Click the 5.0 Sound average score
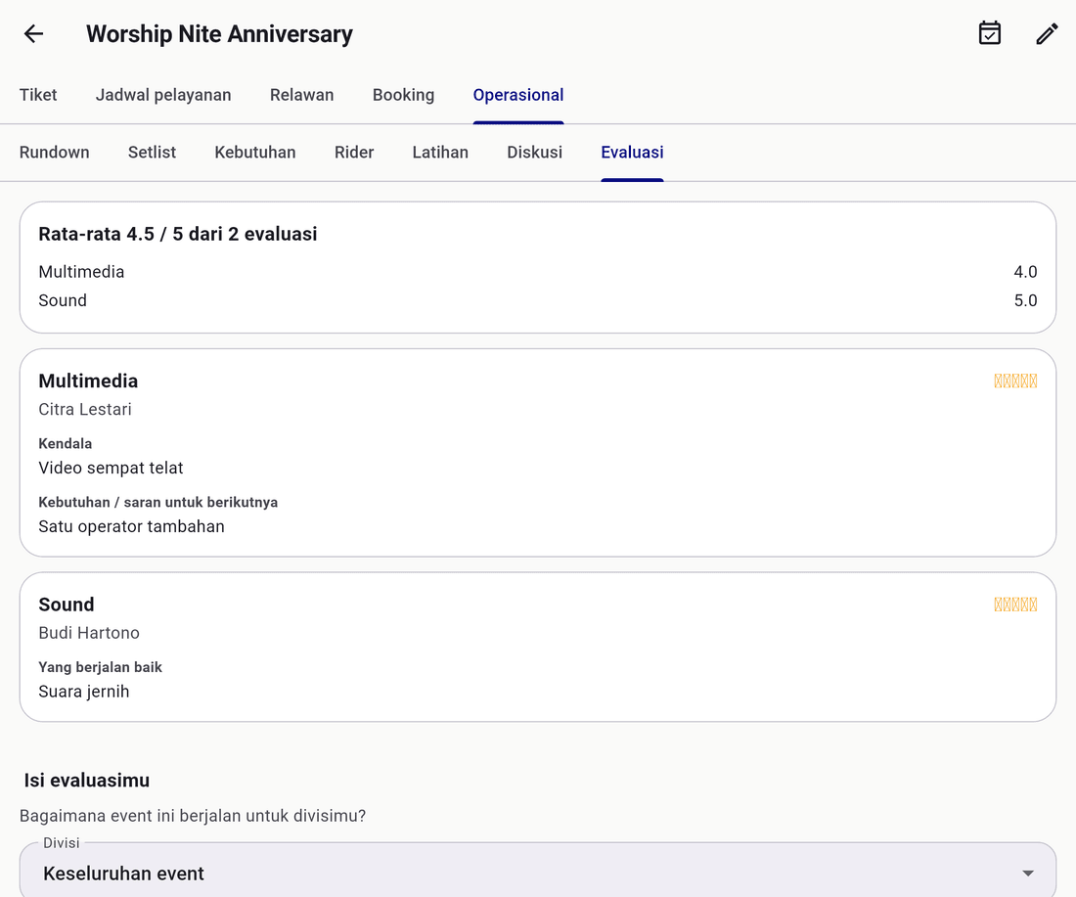The image size is (1076, 897). pos(1025,300)
